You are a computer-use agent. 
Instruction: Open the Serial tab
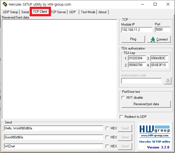point(25,12)
